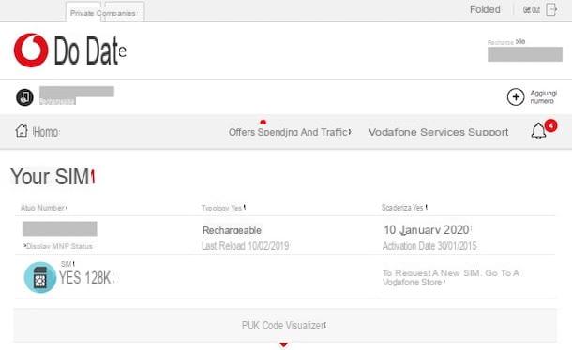Click the Rechargeable typology text
Viewport: 572px width, 350px height.
pyautogui.click(x=232, y=230)
